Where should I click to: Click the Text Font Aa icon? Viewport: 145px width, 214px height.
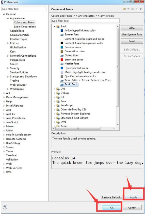pos(62,85)
